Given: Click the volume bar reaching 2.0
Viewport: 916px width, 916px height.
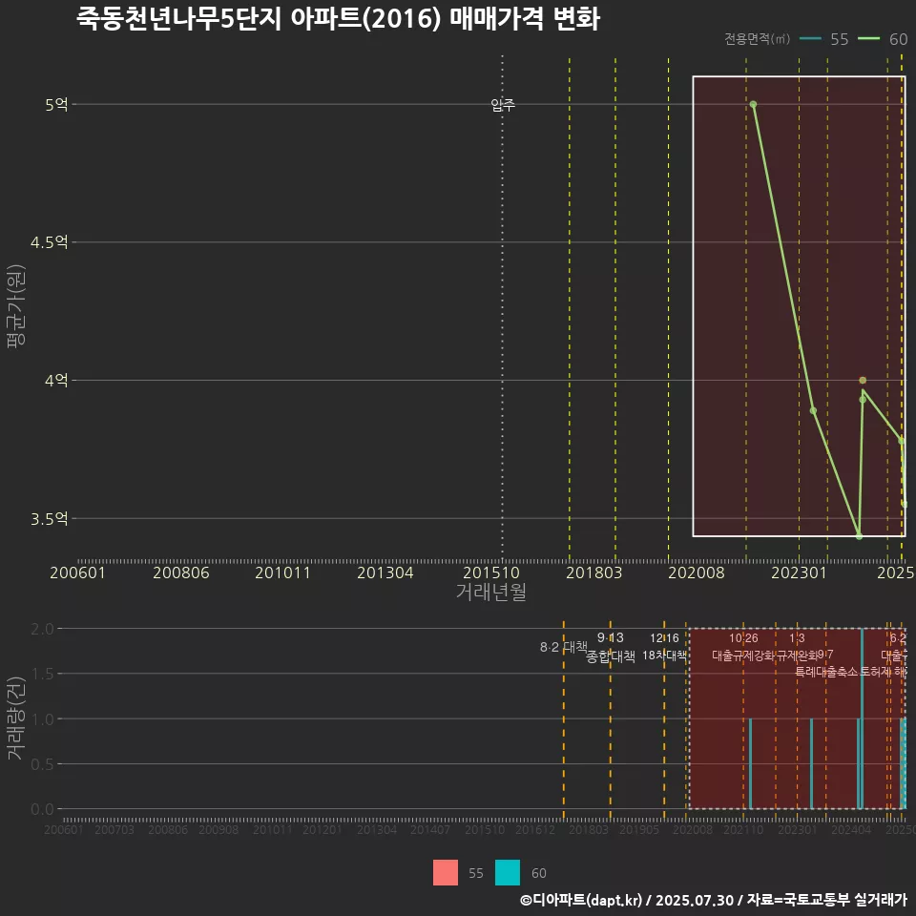Looking at the screenshot, I should pyautogui.click(x=862, y=718).
